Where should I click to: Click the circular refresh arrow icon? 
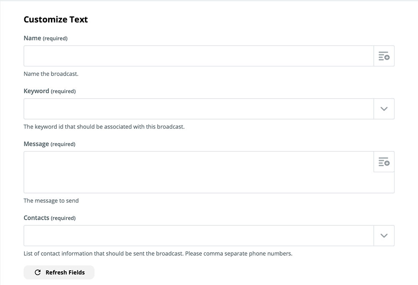(x=38, y=272)
